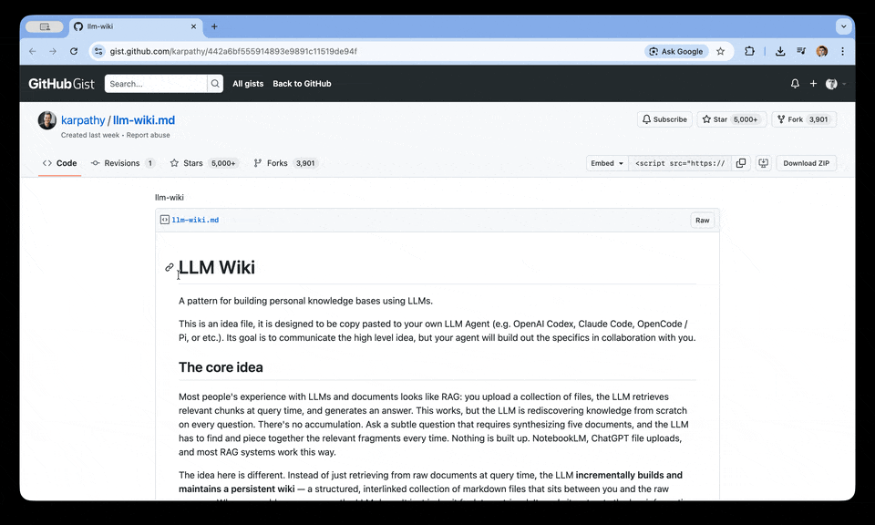Screen dimensions: 875x525
Task: Open site information icon in address bar
Action: (98, 51)
